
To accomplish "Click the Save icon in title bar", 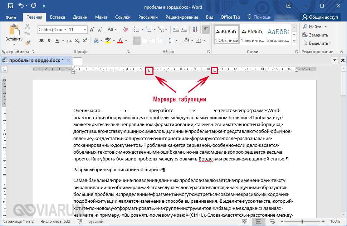I will (11, 6).
